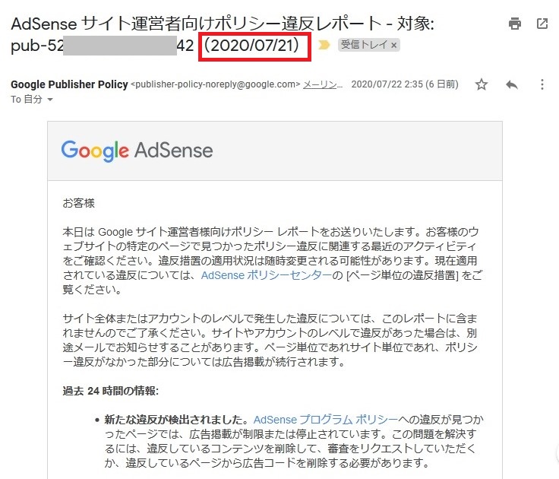The height and width of the screenshot is (479, 559).
Task: Remove the 受信トレイ label via x
Action: click(x=394, y=46)
